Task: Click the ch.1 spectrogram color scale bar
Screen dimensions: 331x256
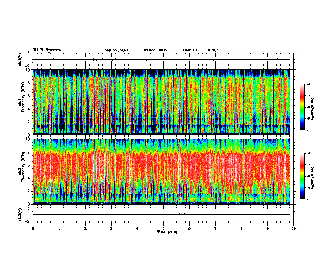Action: (302, 107)
